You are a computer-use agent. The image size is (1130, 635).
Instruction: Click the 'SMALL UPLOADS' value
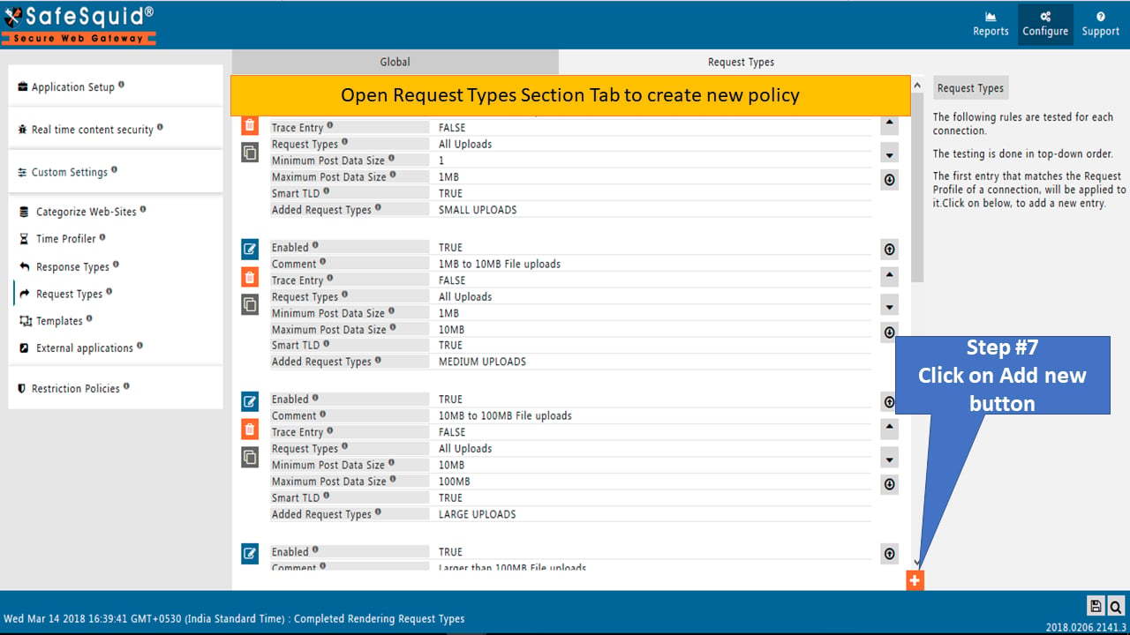tap(478, 210)
